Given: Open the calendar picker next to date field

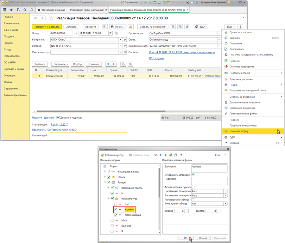Looking at the screenshot, I should 111,33.
